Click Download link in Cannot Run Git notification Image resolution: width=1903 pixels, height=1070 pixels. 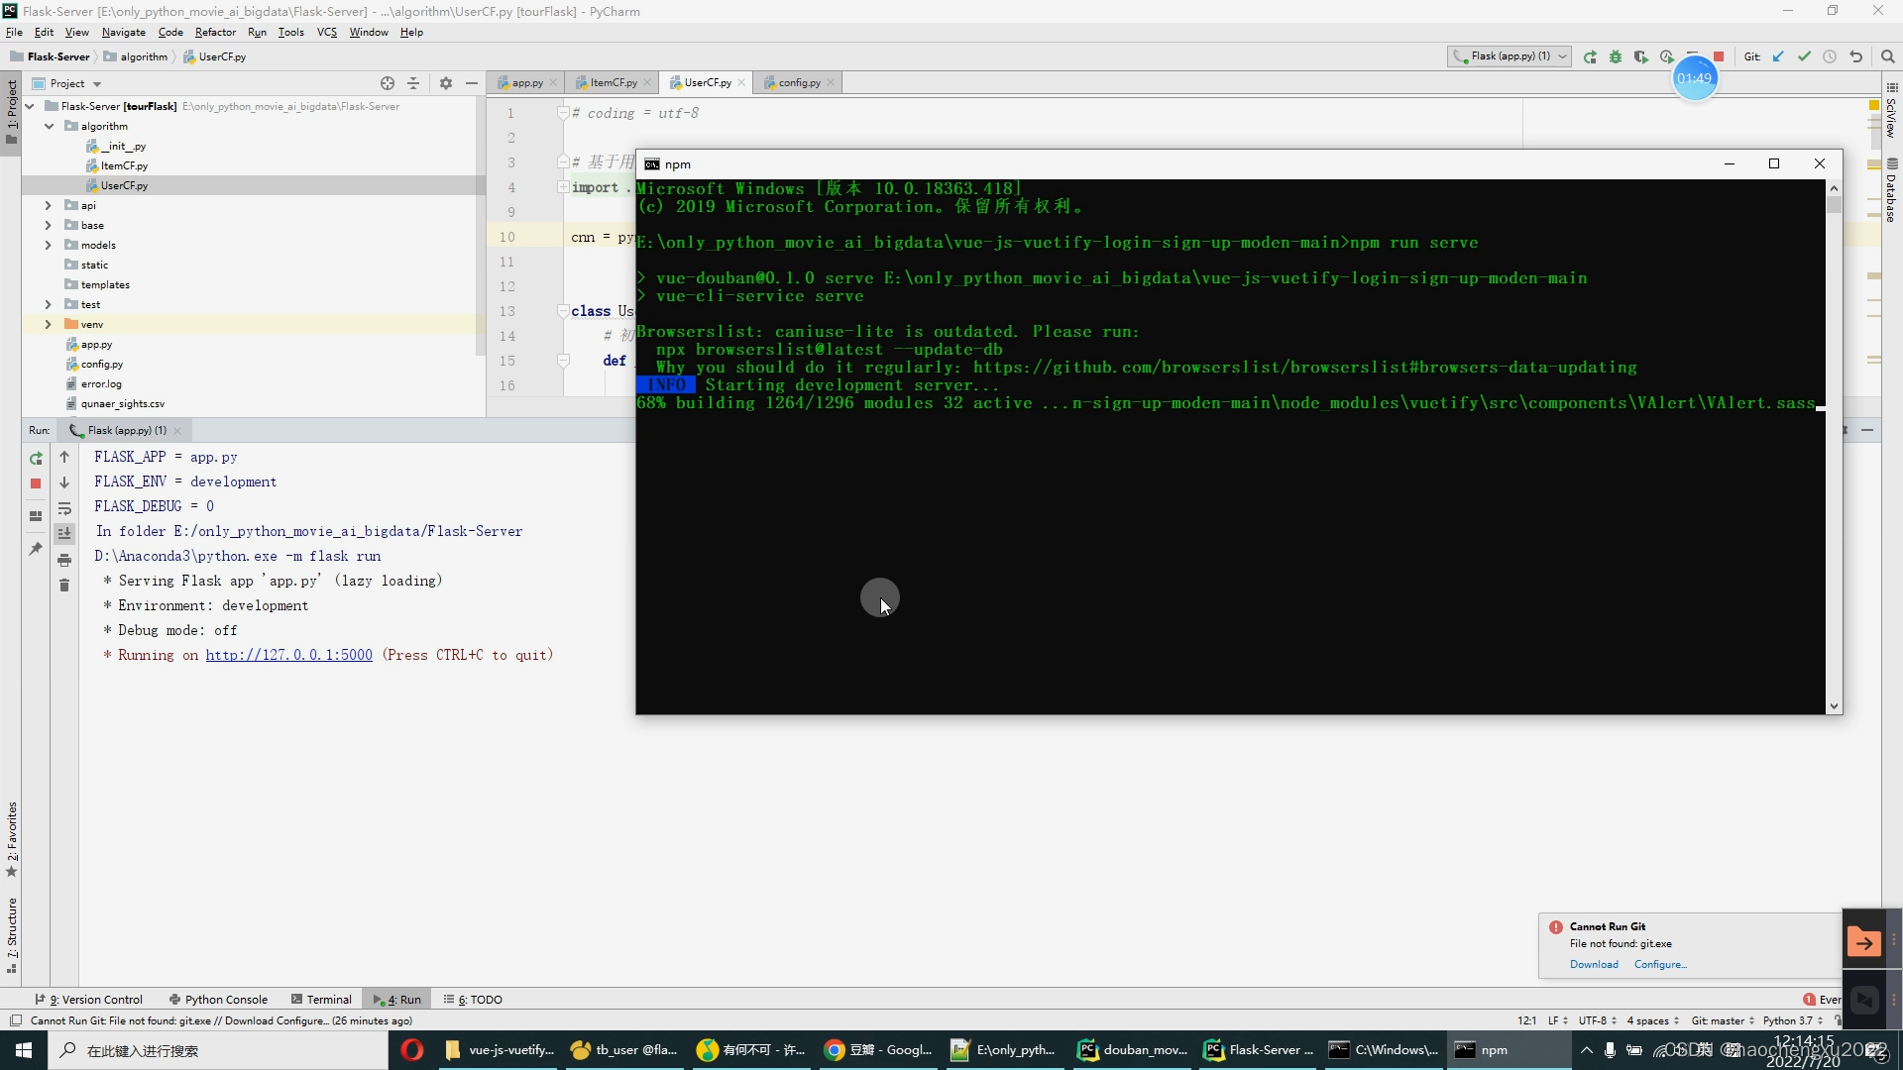point(1594,964)
